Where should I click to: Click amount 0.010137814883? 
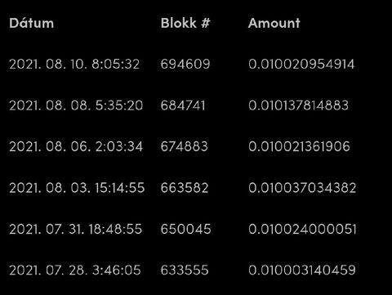click(298, 105)
